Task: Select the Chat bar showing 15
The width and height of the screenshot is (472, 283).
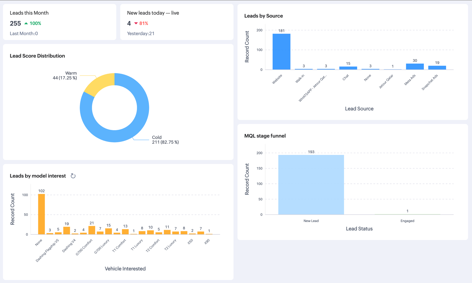Action: coord(348,68)
